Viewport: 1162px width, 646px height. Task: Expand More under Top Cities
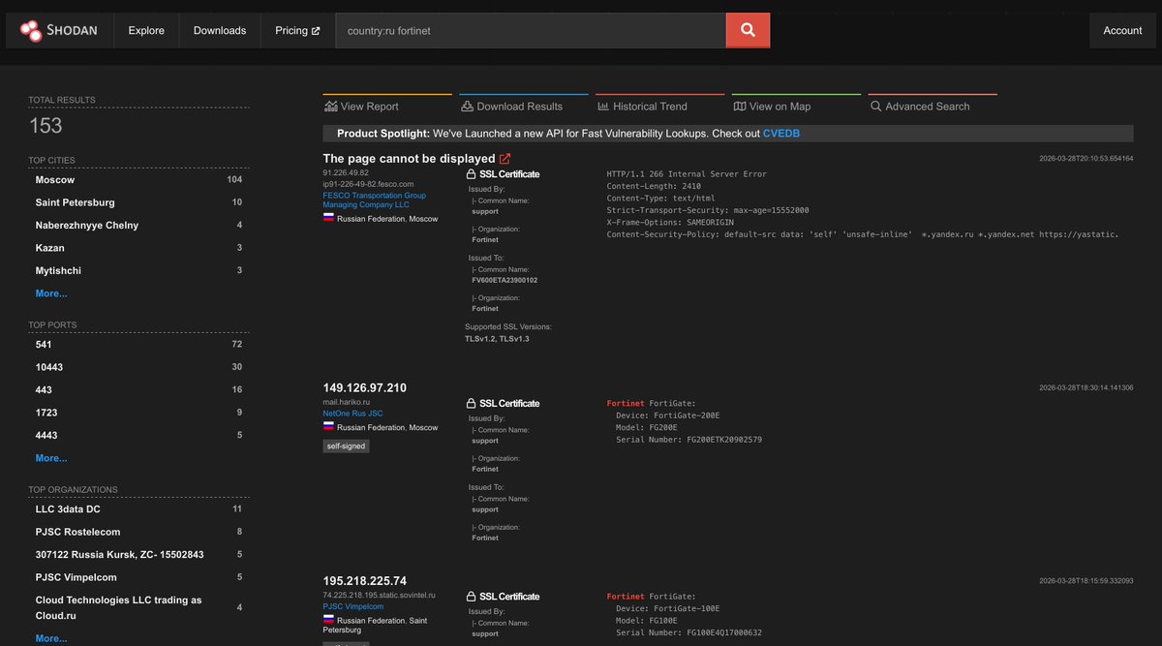coord(51,293)
